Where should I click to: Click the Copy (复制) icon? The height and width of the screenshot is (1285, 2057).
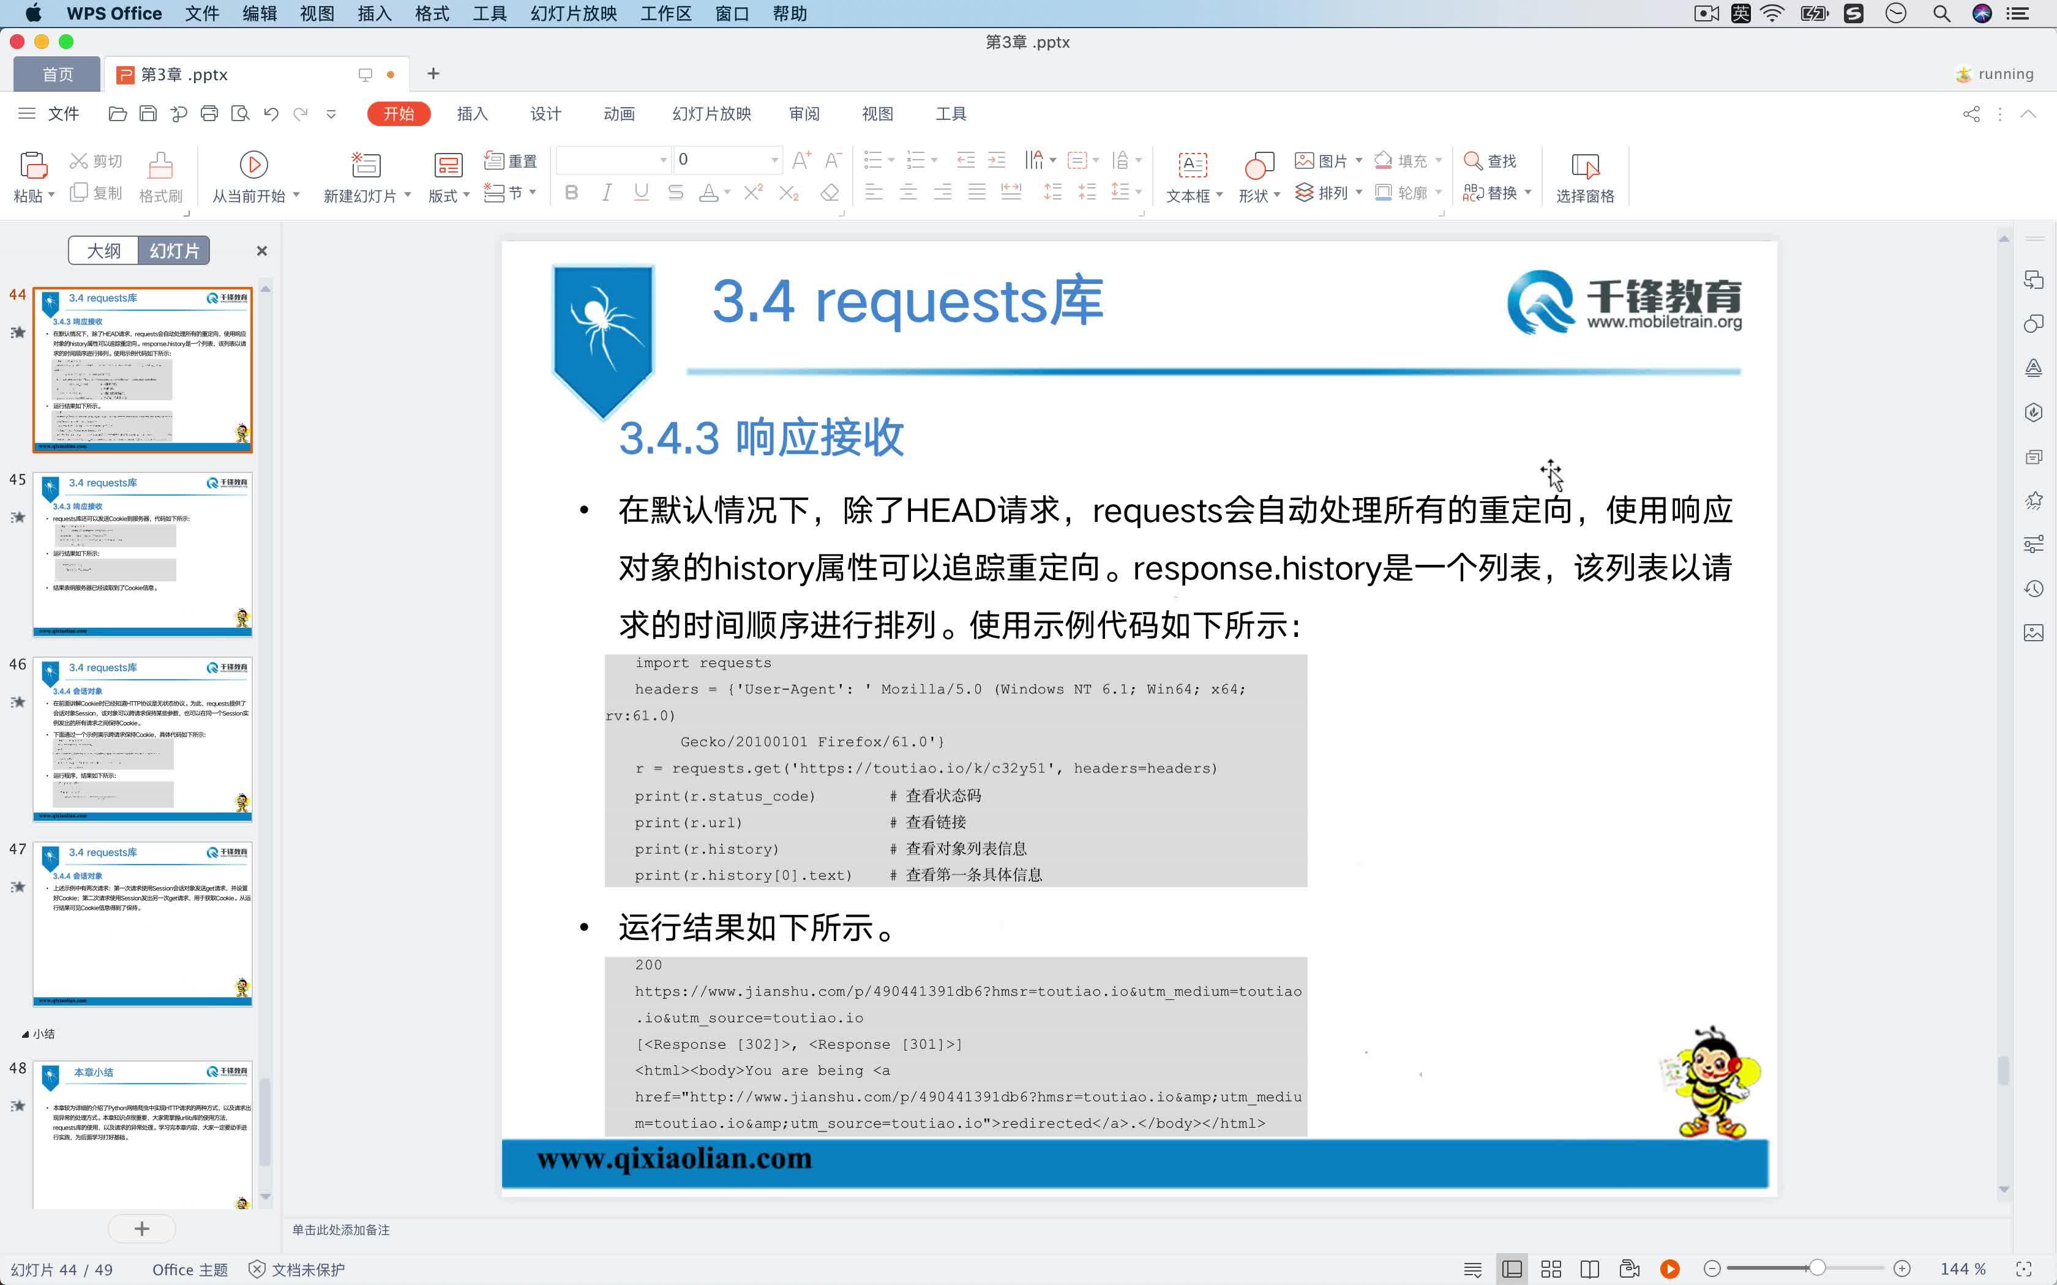[96, 193]
